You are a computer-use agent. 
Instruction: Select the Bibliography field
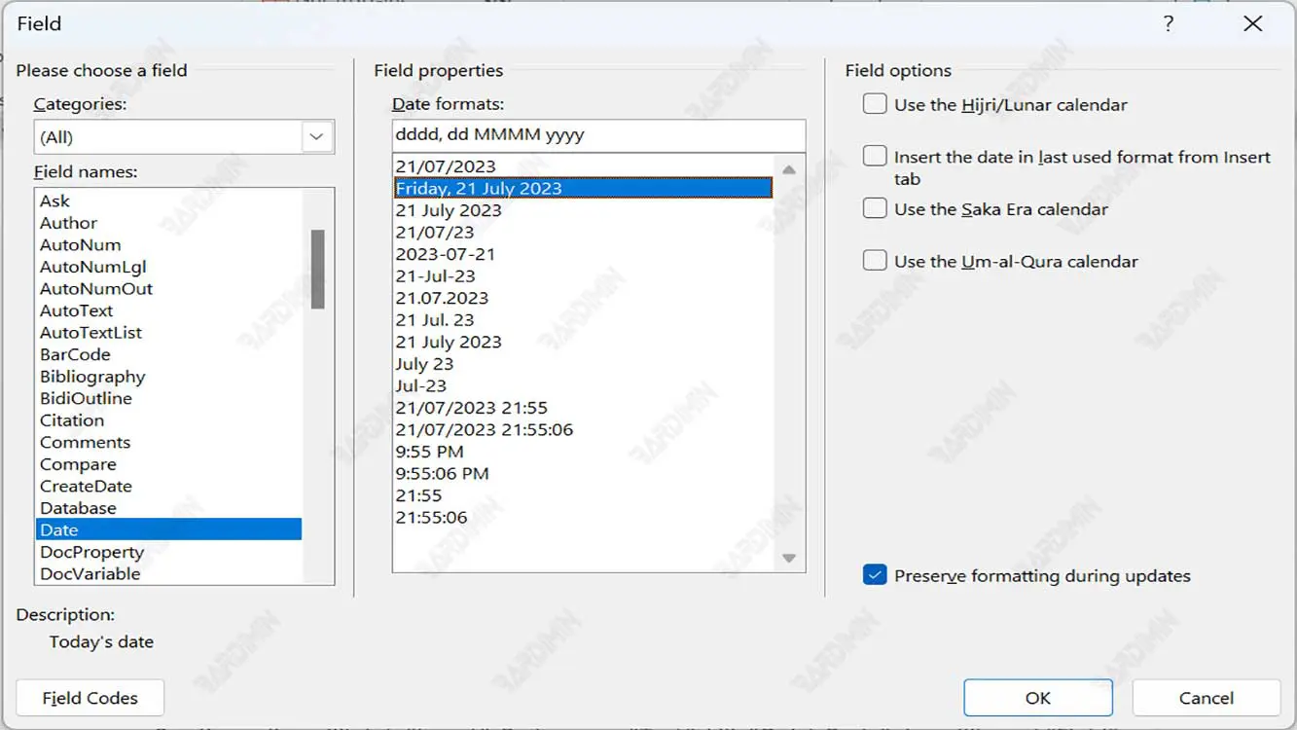click(92, 377)
